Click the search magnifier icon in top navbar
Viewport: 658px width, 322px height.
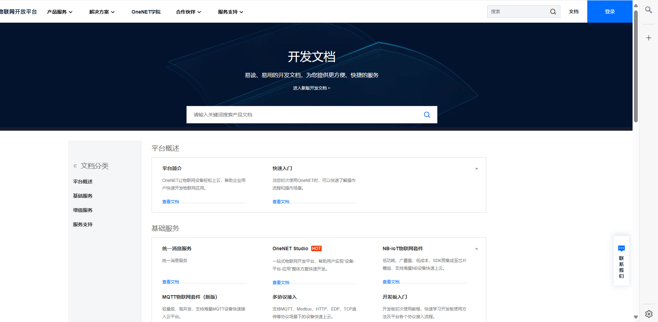553,11
